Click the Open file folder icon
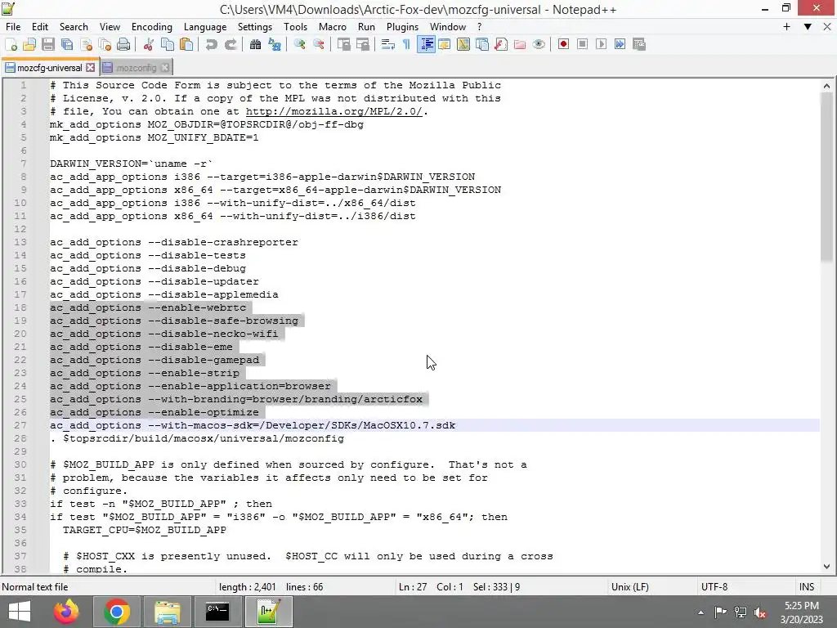Screen dimensions: 837x628 29,44
